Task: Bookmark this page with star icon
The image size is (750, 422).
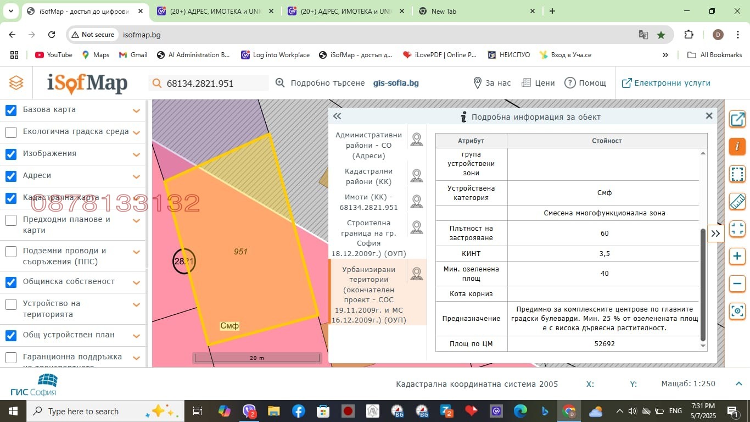Action: [661, 35]
